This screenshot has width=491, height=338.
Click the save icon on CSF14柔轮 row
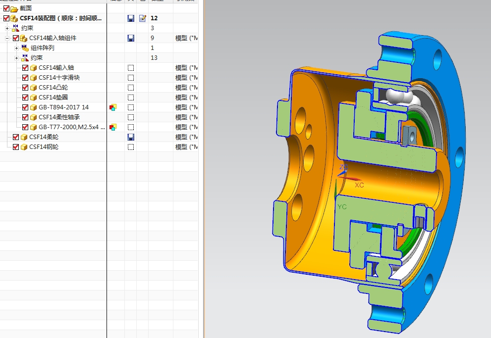pyautogui.click(x=131, y=137)
